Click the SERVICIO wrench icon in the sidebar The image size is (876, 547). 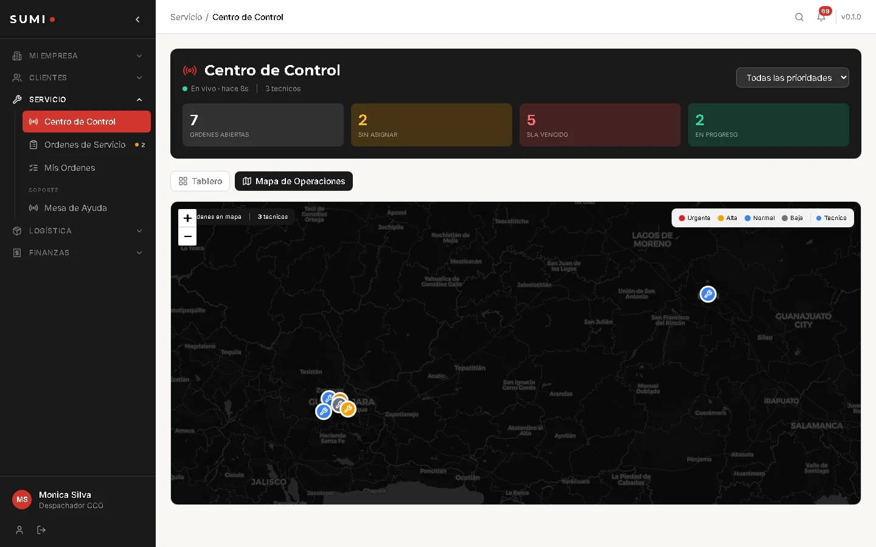[x=17, y=99]
